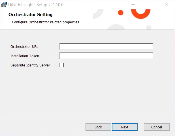This screenshot has width=175, height=136.
Task: Click the 'Installation Token' label
Action: coord(25,56)
